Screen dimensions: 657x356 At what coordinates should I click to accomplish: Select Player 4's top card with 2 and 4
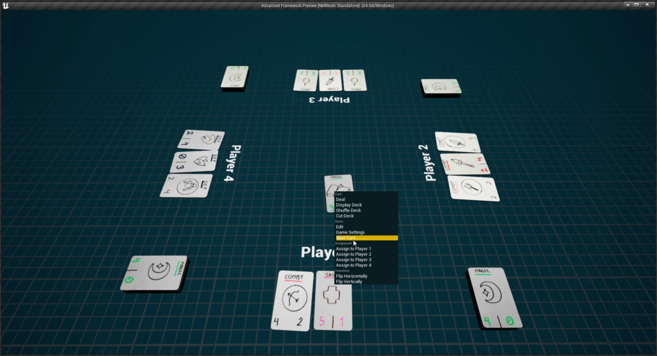tap(201, 139)
